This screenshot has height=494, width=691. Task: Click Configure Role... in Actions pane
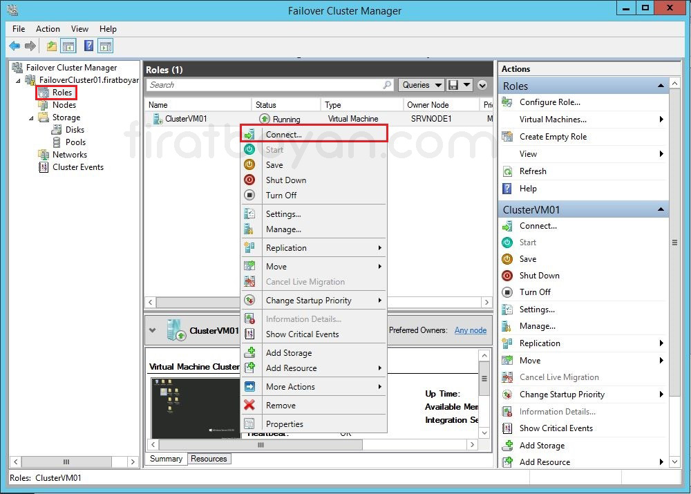[x=549, y=102]
